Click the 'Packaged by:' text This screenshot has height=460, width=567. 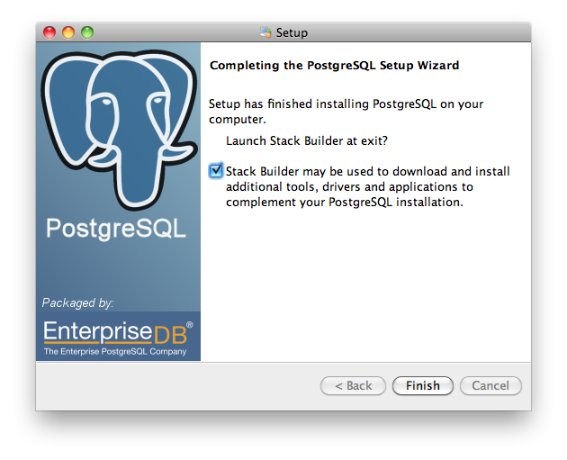(77, 302)
